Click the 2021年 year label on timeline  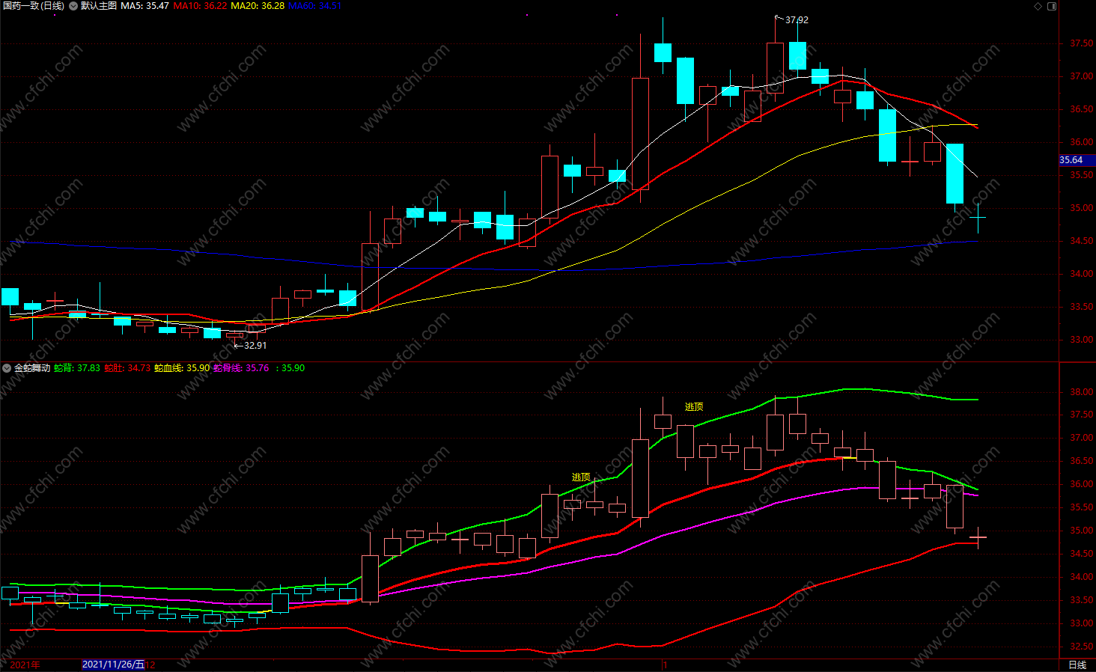25,665
